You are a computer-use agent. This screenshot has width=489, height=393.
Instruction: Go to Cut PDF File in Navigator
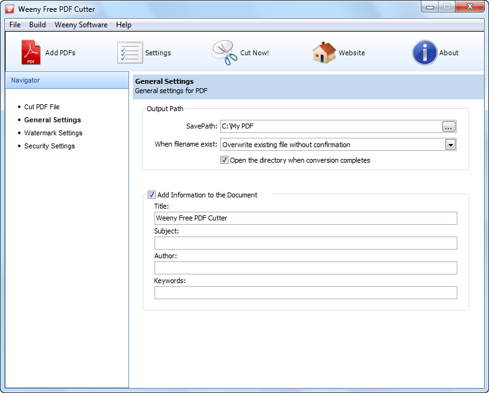point(42,107)
